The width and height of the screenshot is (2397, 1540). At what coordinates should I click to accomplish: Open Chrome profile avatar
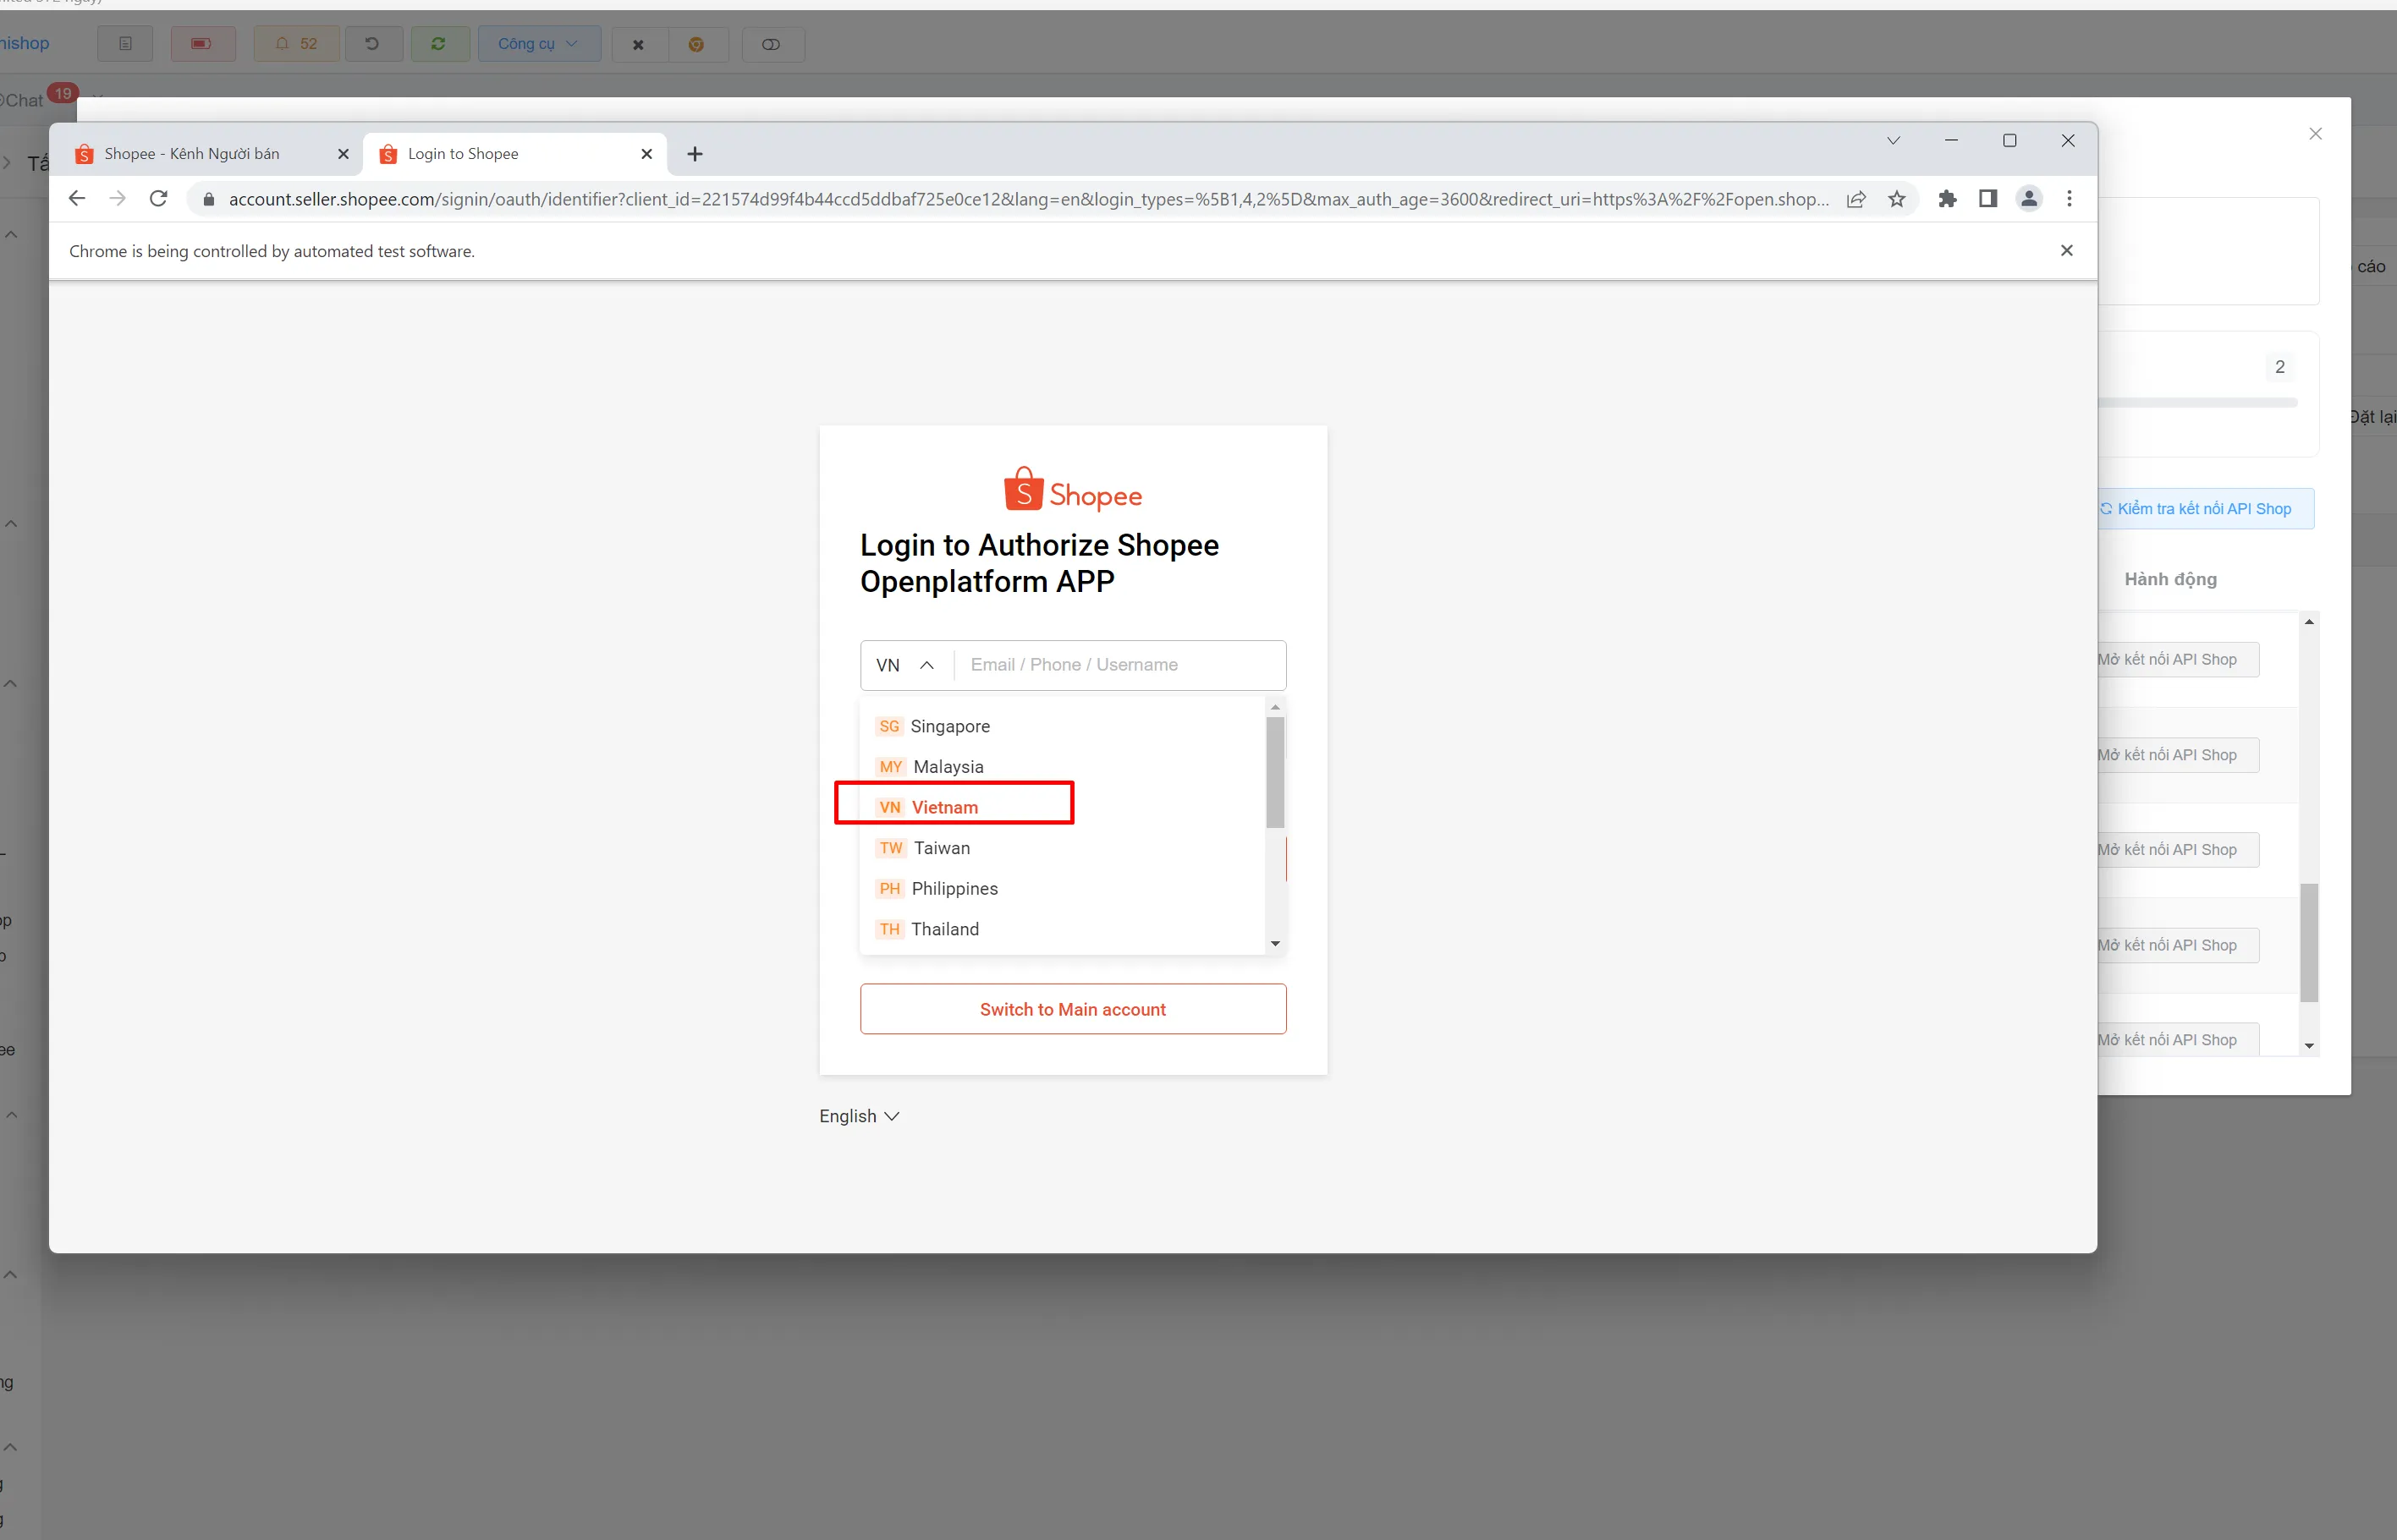[2029, 199]
